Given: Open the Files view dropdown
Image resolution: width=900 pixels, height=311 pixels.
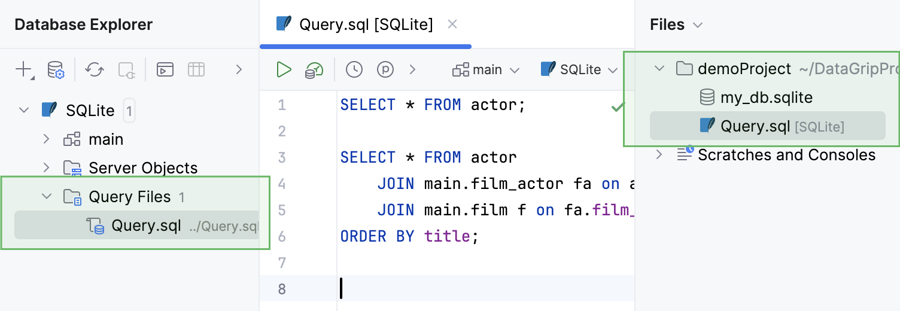Looking at the screenshot, I should coord(676,25).
